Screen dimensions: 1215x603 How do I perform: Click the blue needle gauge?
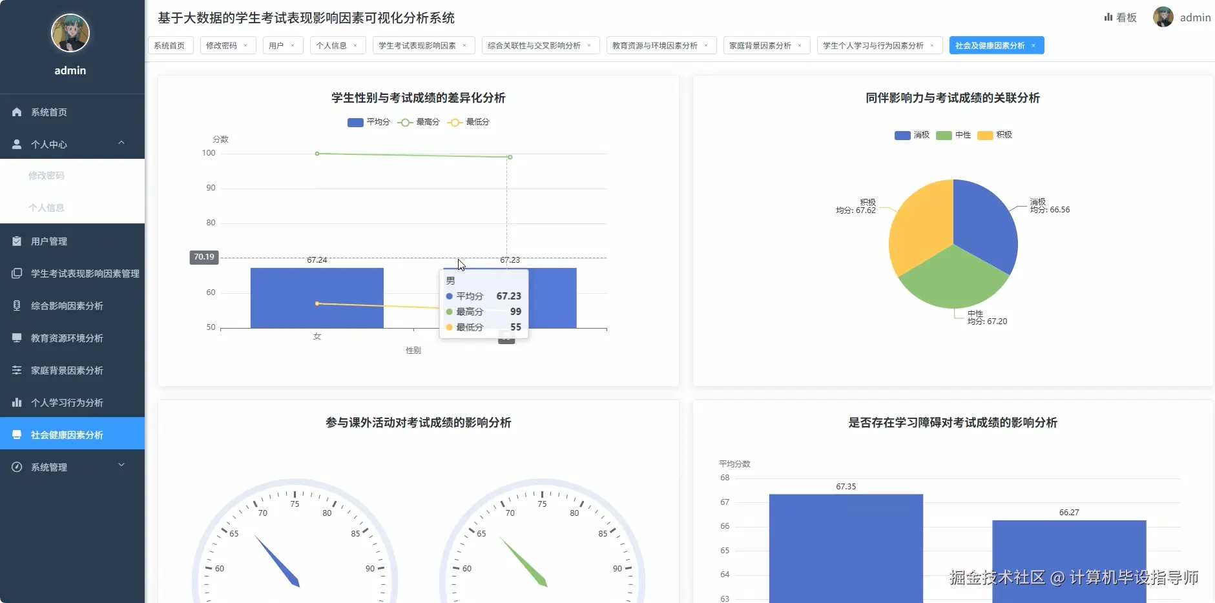click(295, 541)
